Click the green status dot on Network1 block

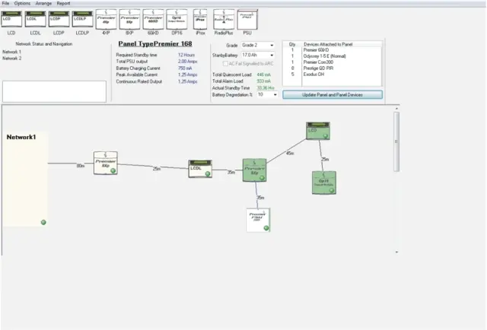tap(43, 222)
